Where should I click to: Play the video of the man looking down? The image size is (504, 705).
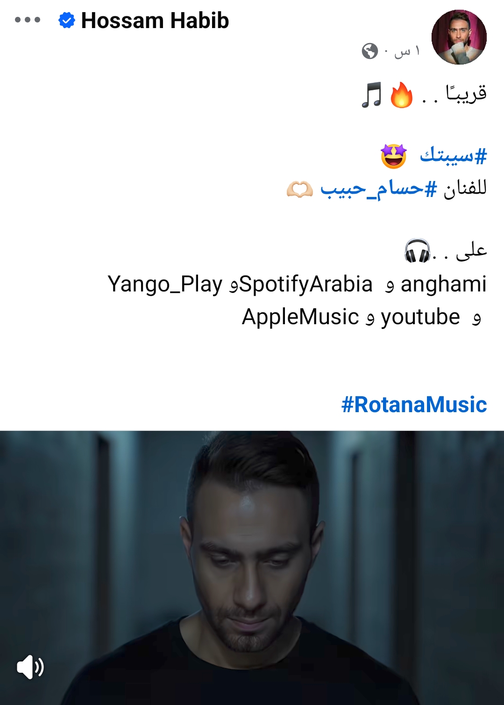coord(252,567)
